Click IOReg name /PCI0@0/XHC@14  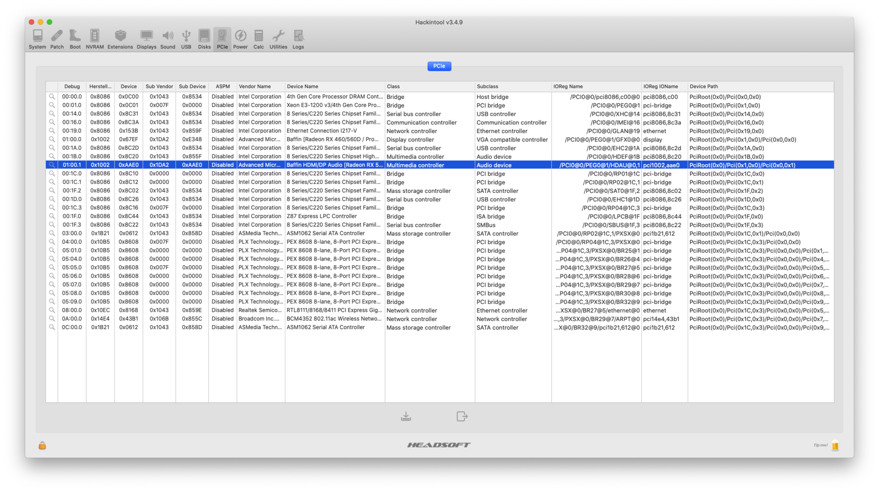(615, 114)
